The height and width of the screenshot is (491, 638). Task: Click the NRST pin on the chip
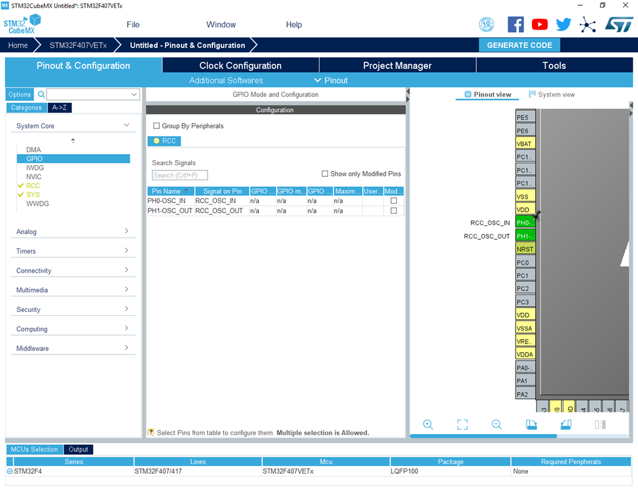(x=525, y=249)
